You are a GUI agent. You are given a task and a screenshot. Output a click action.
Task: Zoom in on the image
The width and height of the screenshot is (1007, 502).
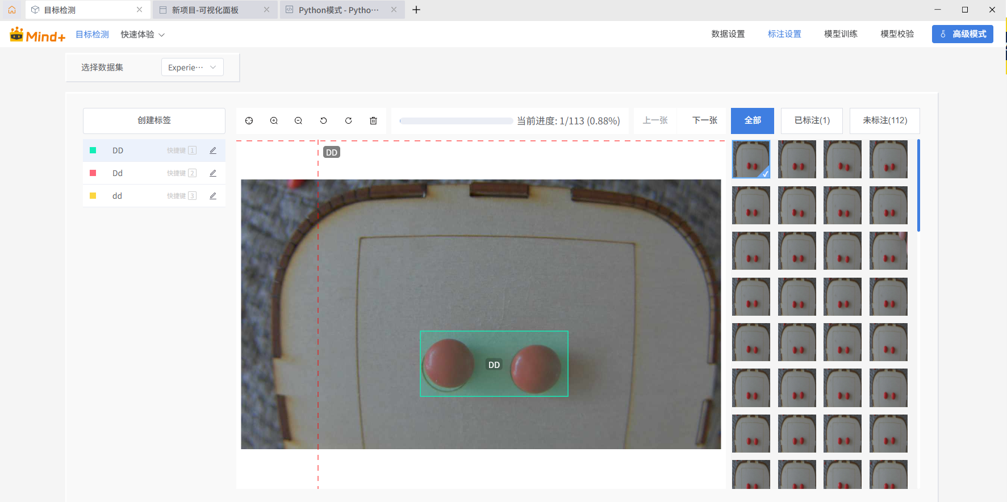[x=274, y=120]
